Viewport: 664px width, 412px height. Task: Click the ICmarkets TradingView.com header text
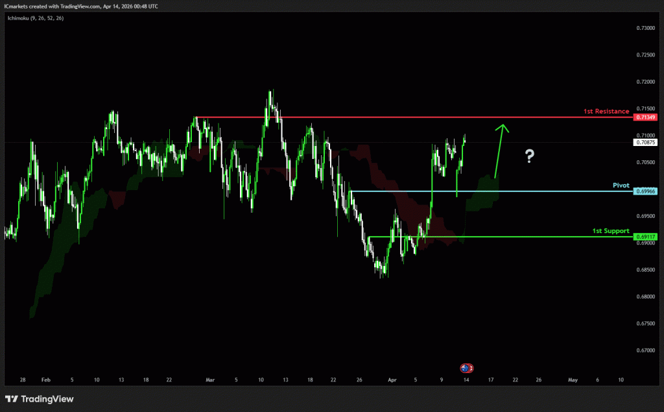pyautogui.click(x=80, y=6)
